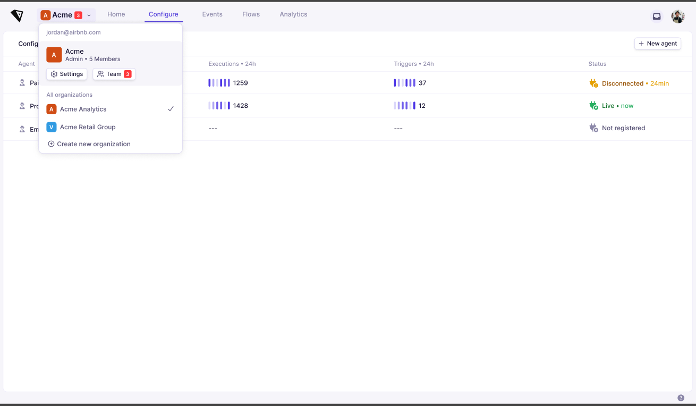Viewport: 696px width, 406px height.
Task: Click the Live green plug icon
Action: (593, 106)
